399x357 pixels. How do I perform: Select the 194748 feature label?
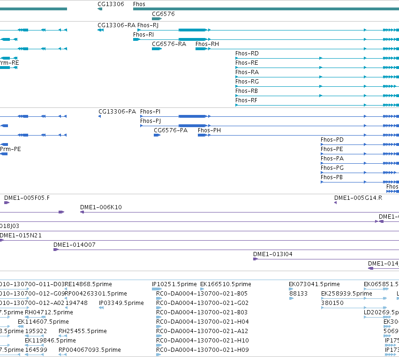76,303
